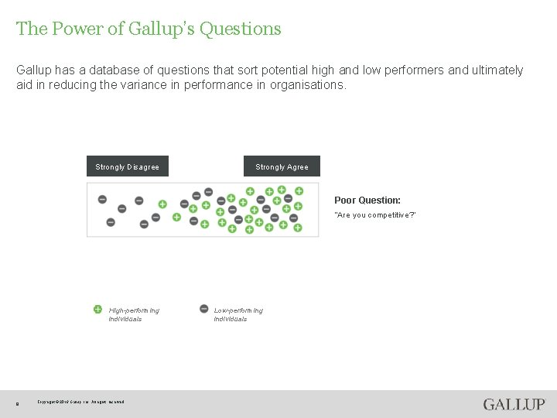The width and height of the screenshot is (557, 418).
Task: Select the body paragraph about Gallup's database
Action: click(x=269, y=77)
